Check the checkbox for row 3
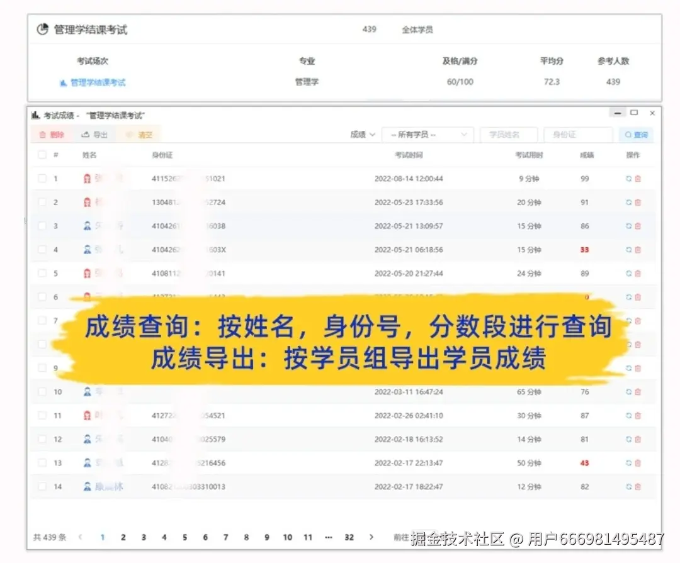680x563 pixels. click(42, 226)
